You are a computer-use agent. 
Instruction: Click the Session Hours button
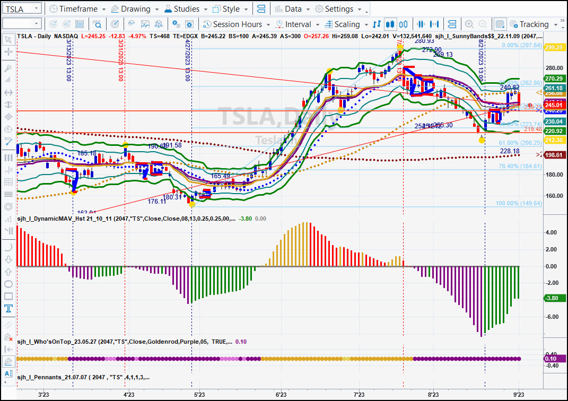(233, 24)
